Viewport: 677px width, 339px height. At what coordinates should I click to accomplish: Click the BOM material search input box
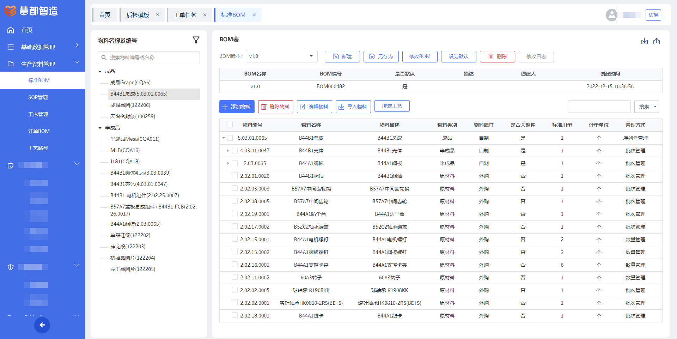click(x=599, y=107)
